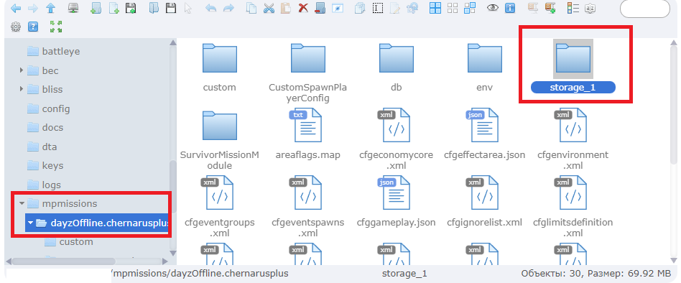Duplicate the selected item with stacked-pages icon

pyautogui.click(x=361, y=8)
